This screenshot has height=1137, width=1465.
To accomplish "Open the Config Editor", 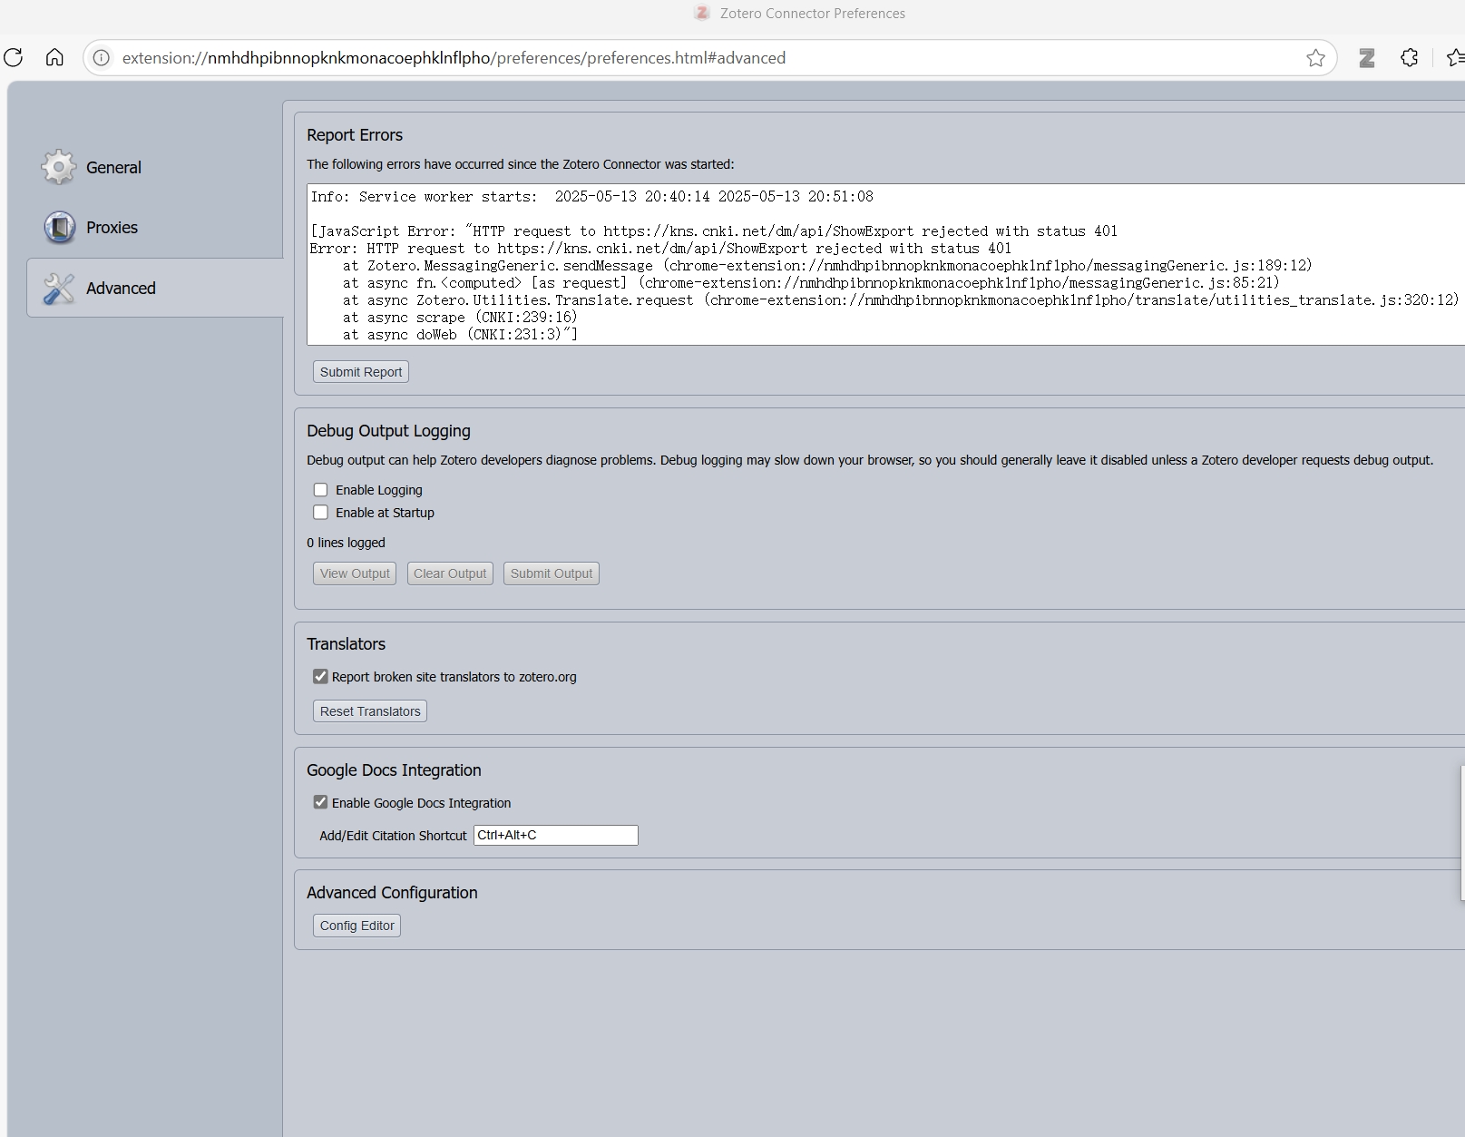I will pyautogui.click(x=357, y=926).
